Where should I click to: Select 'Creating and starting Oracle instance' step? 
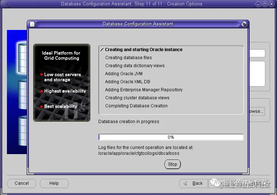tap(144, 50)
